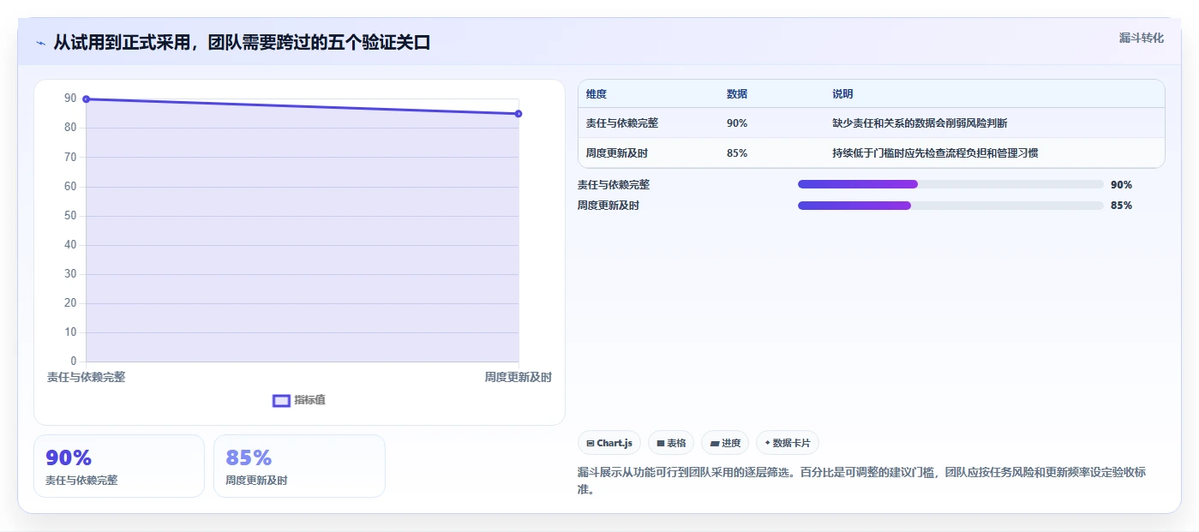Click the 数据卡片 tag chip
The width and height of the screenshot is (1199, 532).
(x=788, y=443)
